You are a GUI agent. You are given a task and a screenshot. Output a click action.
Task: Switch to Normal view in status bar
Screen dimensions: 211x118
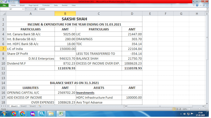[x=174, y=109]
